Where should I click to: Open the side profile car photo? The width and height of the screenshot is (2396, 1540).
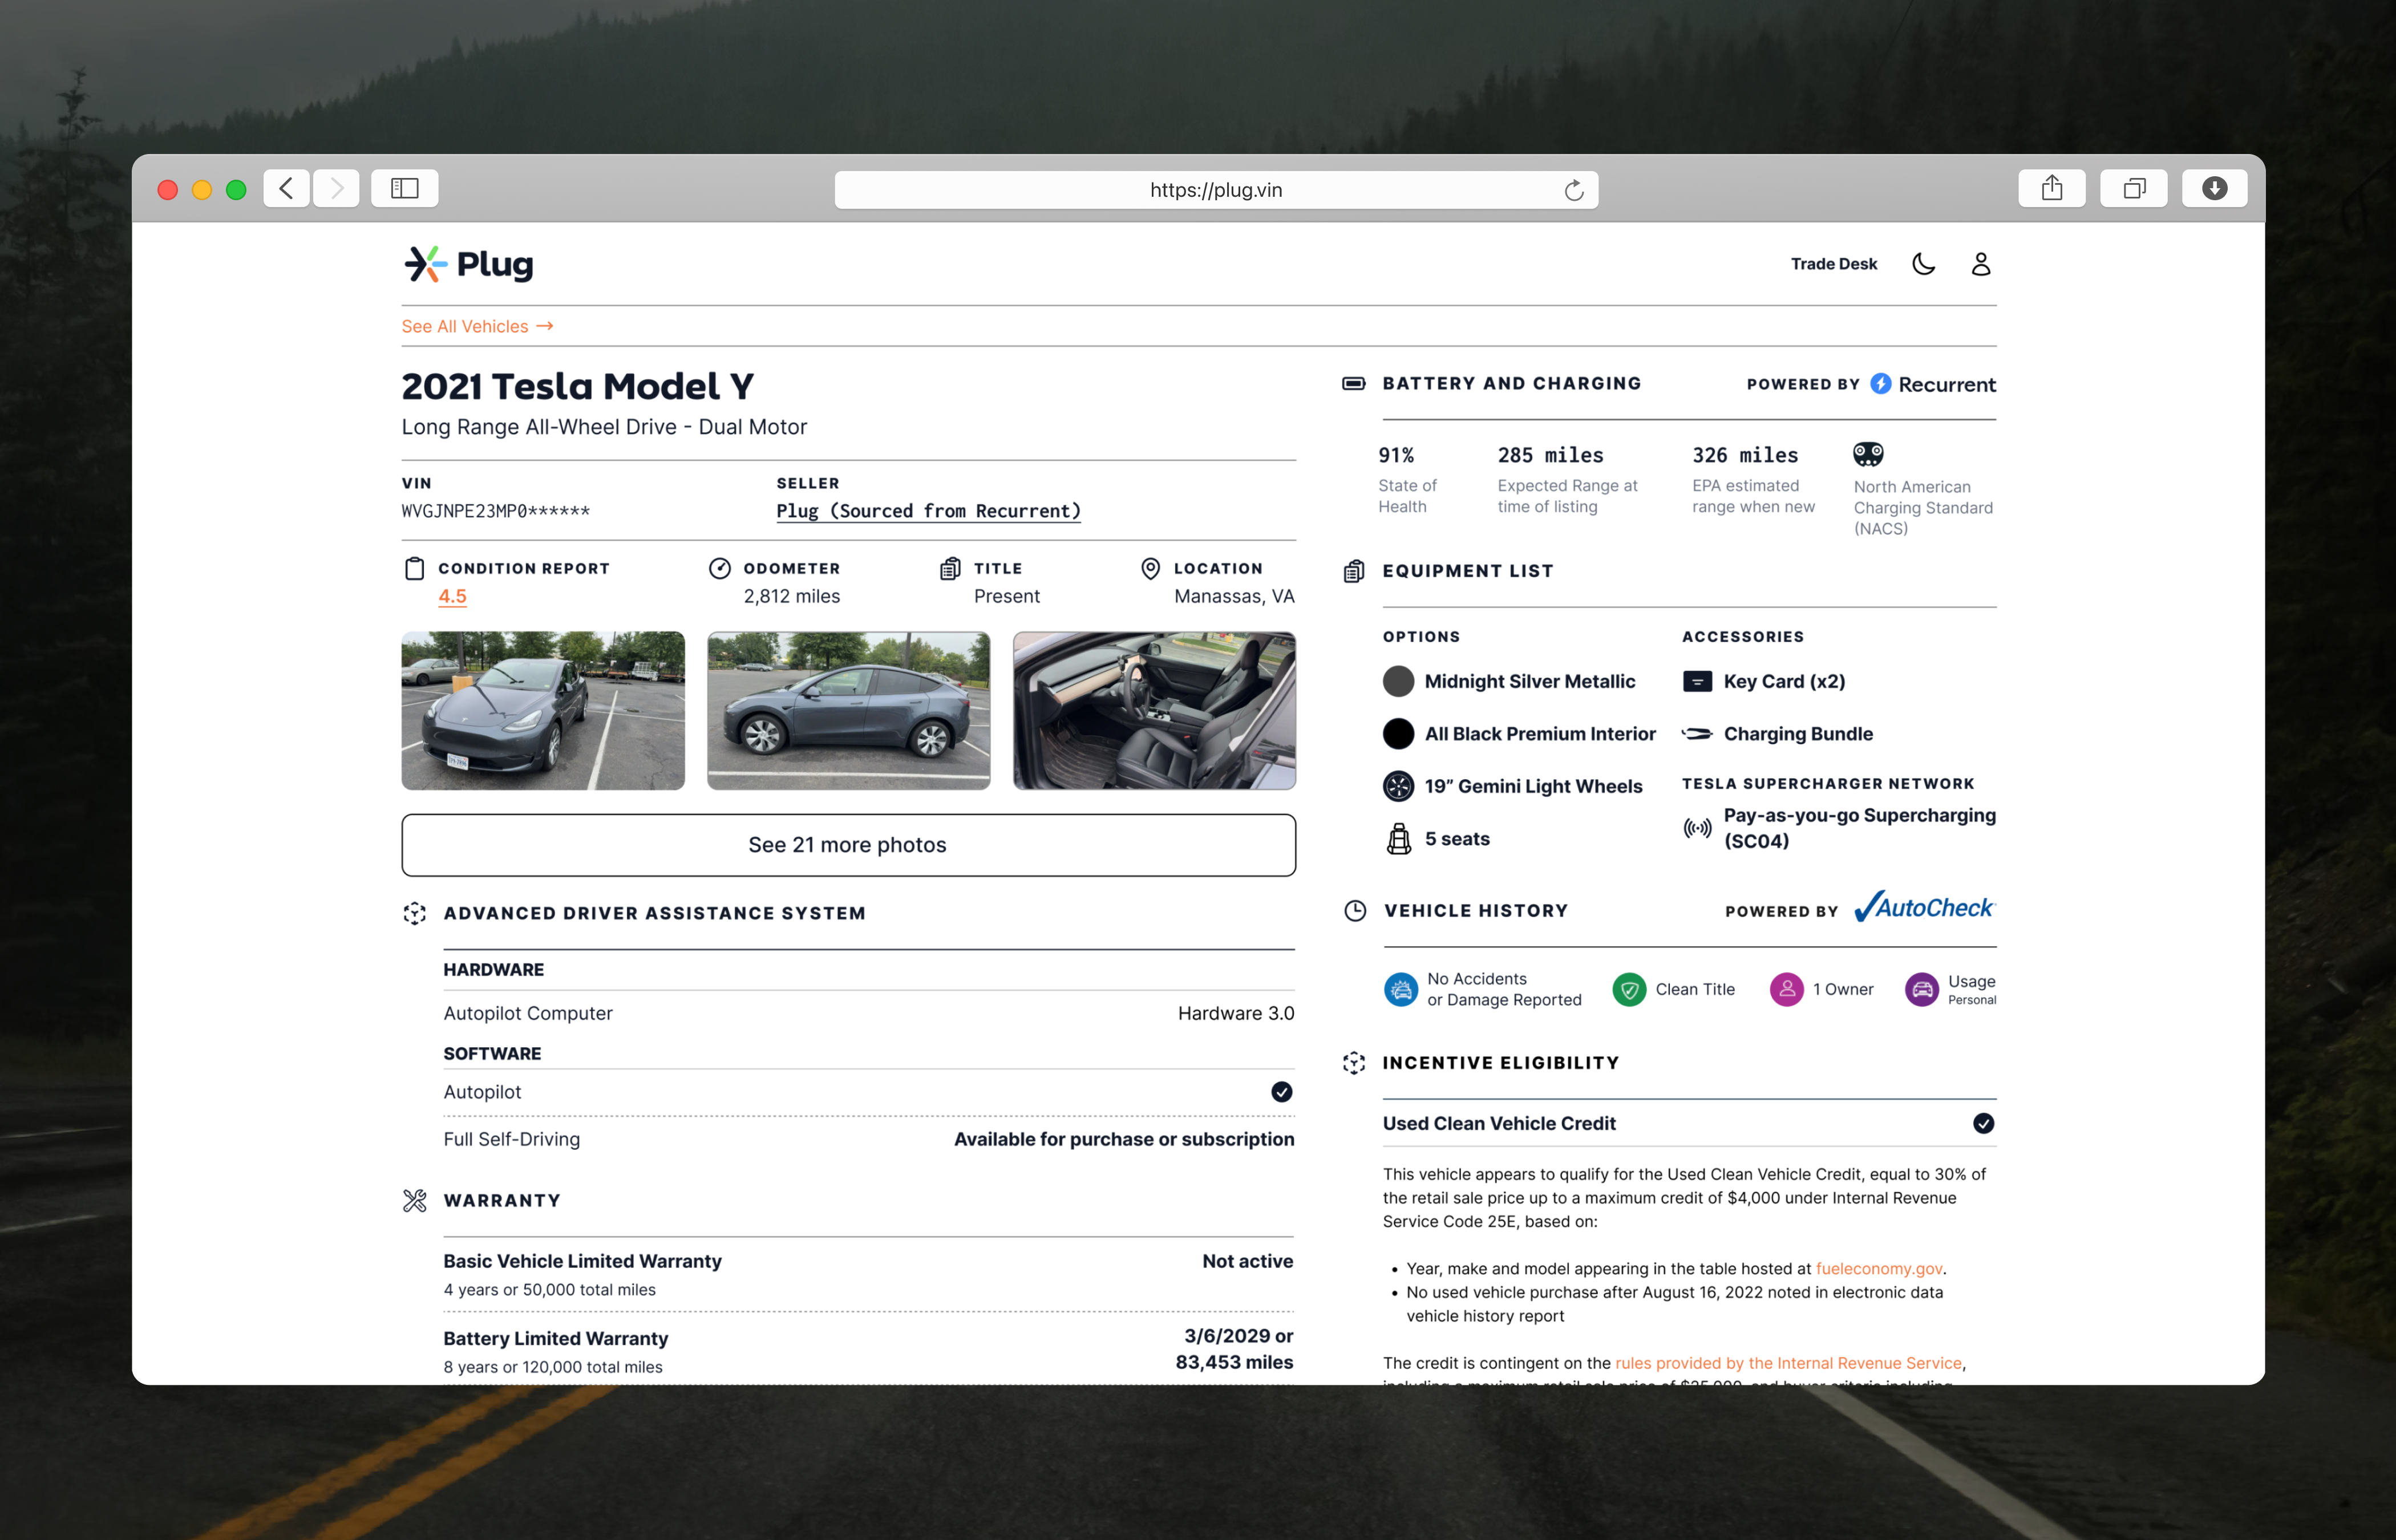coord(849,710)
